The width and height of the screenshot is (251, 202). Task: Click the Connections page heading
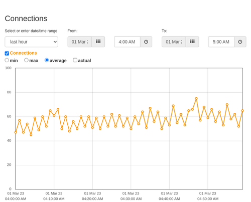coord(26,19)
